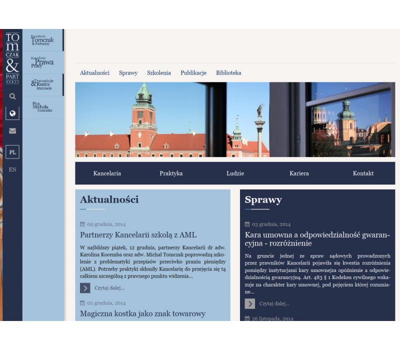Go to Praktyka in main navigation

[x=171, y=173]
